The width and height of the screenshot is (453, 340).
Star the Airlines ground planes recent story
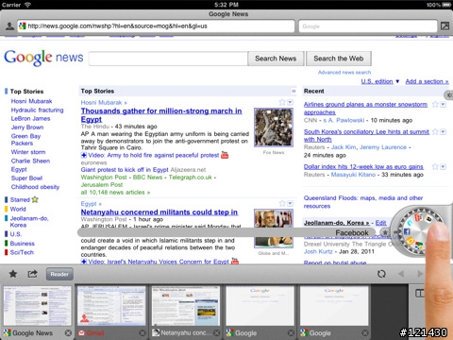435,104
